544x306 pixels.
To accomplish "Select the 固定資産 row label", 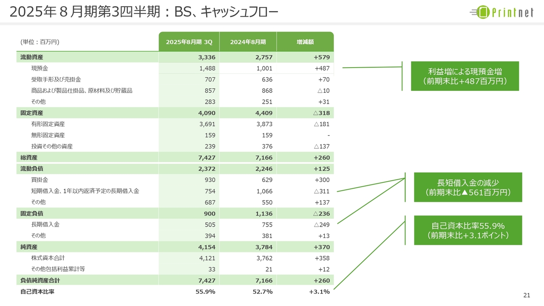I will coord(32,113).
